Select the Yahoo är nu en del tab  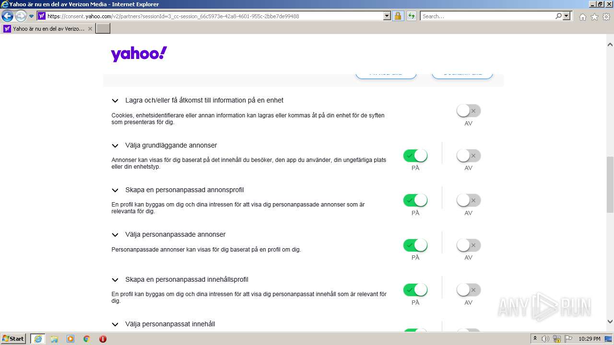[48, 29]
